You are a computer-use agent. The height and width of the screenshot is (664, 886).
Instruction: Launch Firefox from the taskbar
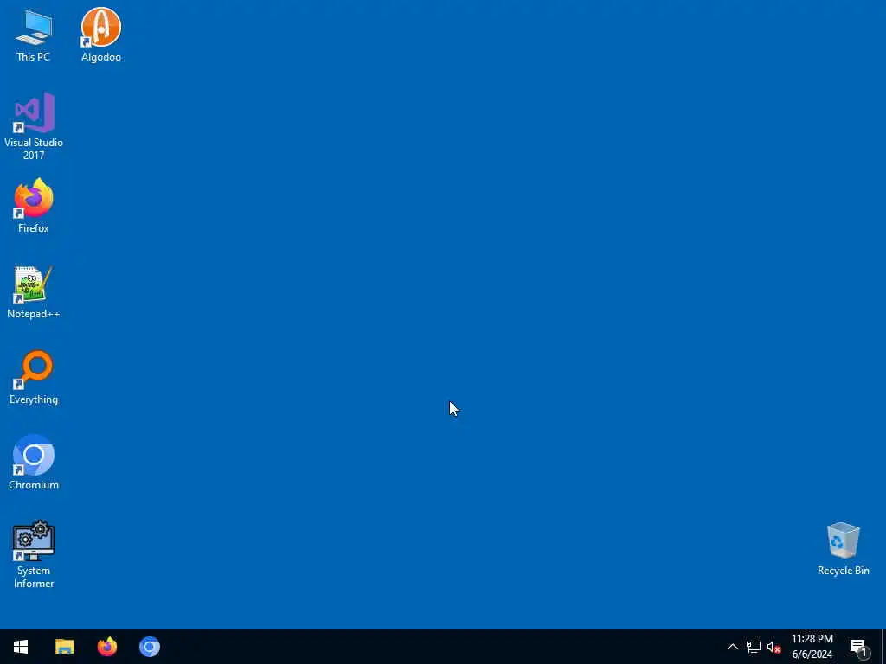pos(106,647)
